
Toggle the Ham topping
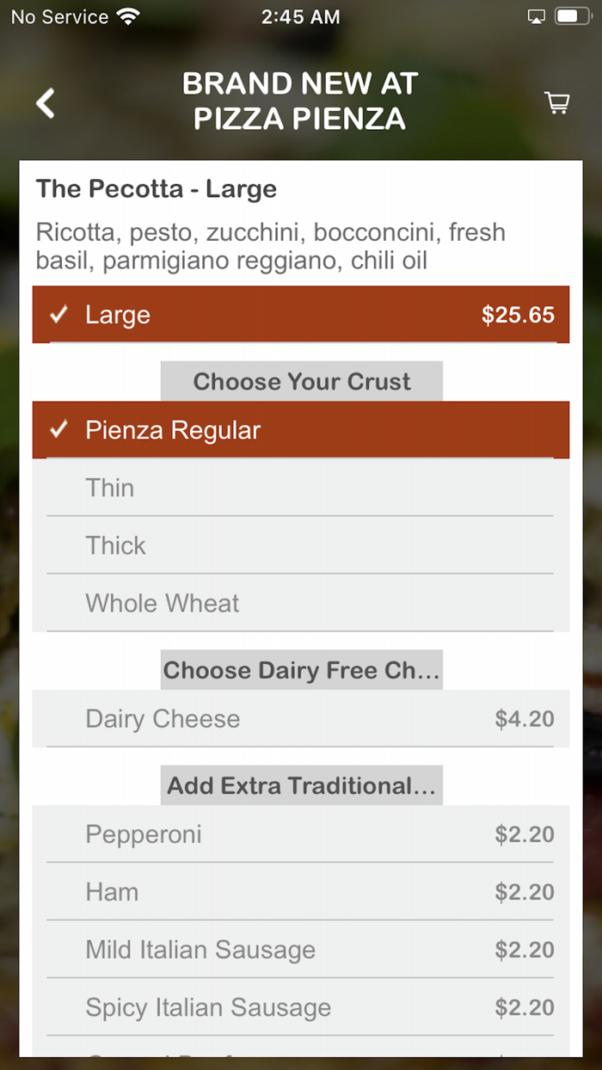(x=301, y=892)
